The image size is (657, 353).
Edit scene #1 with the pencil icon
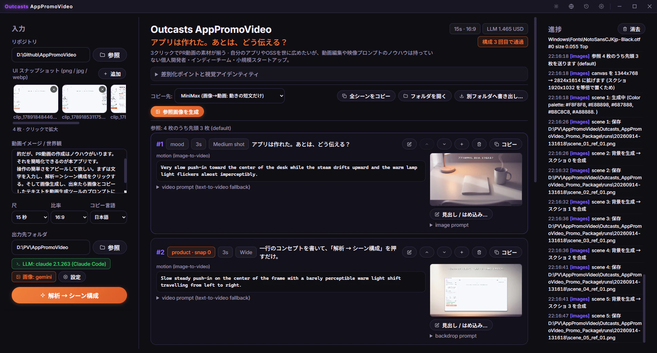pos(409,144)
